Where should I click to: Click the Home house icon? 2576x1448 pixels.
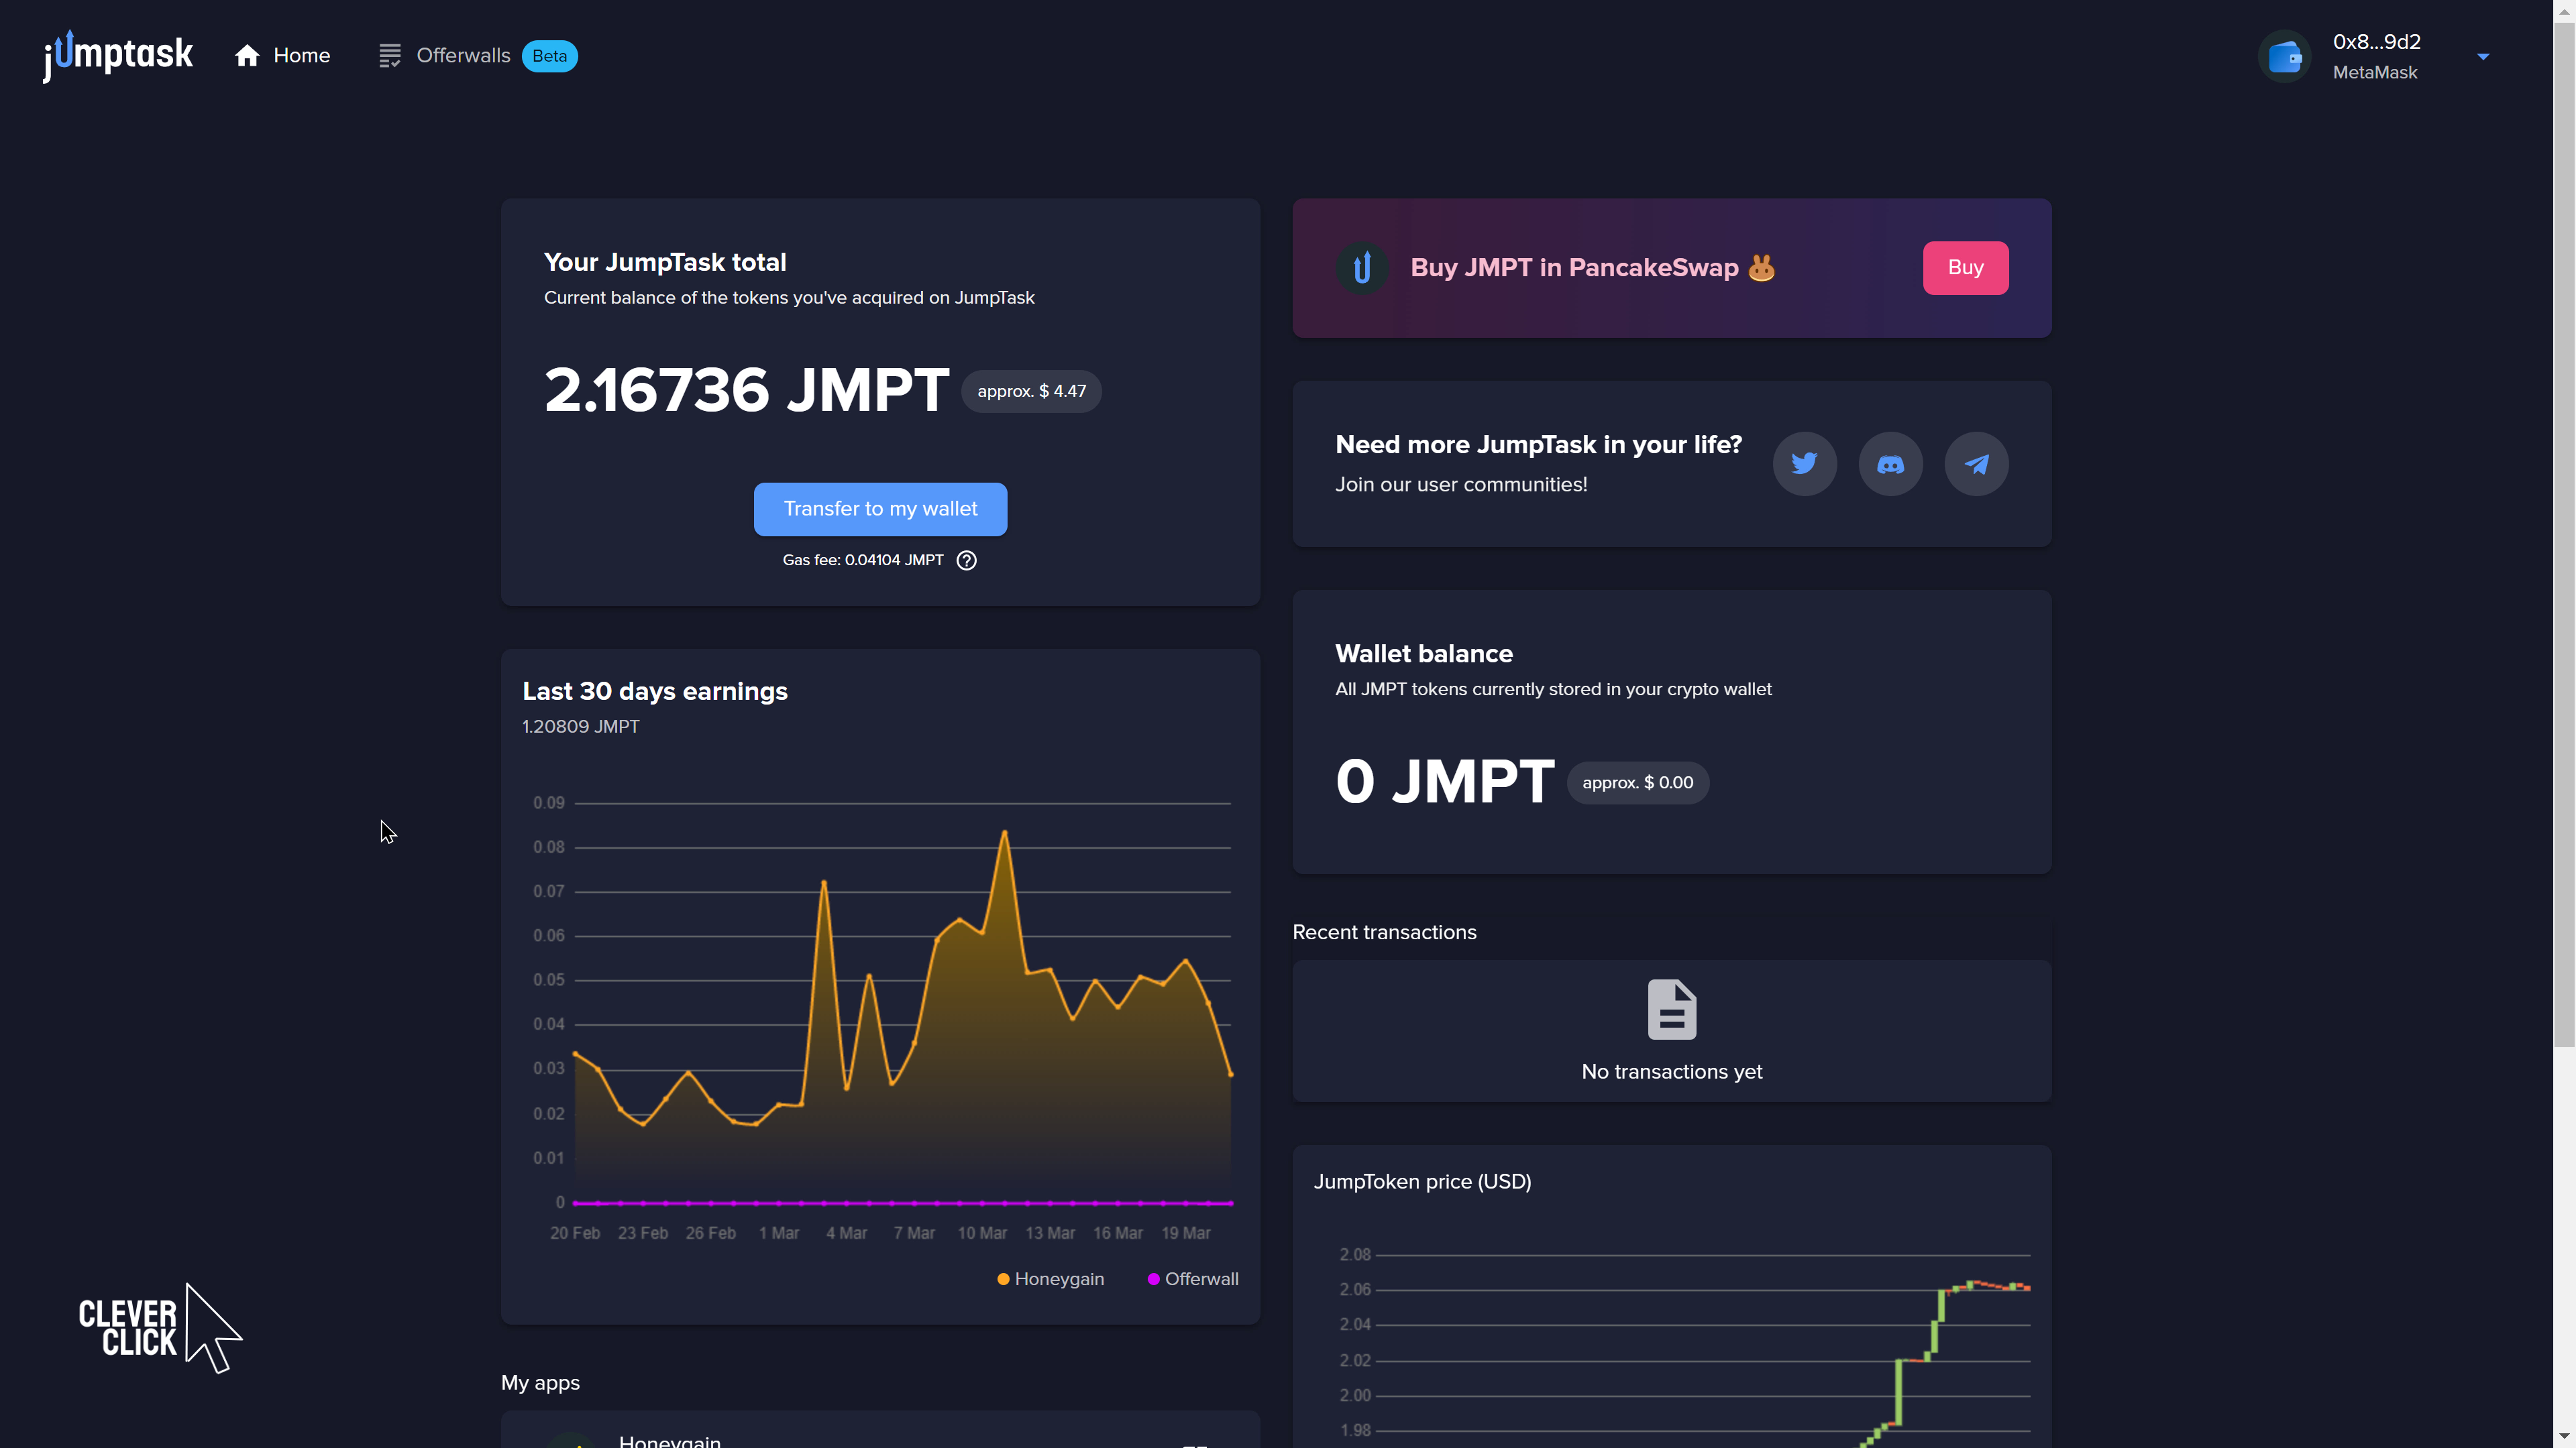[x=247, y=56]
